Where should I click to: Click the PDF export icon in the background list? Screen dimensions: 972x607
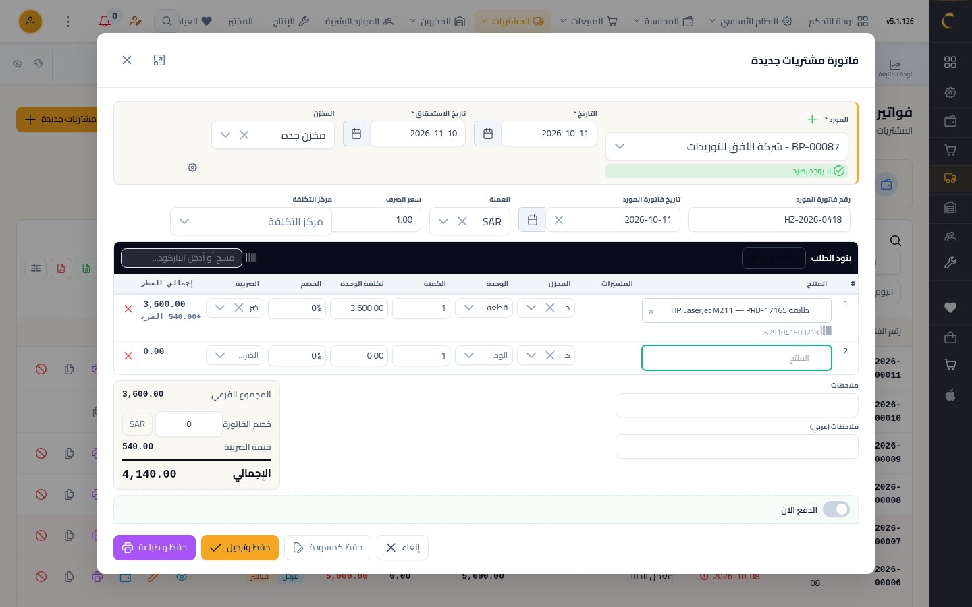click(61, 268)
